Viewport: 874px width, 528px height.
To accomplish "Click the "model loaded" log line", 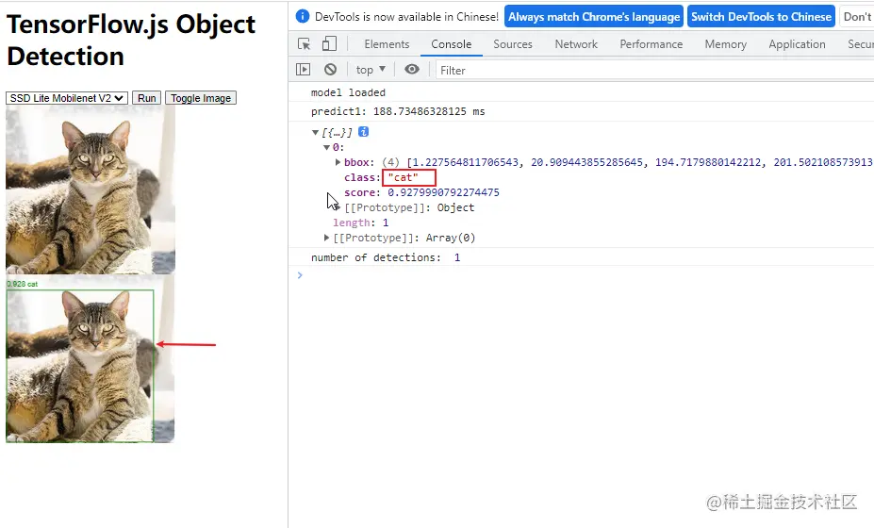I will 348,92.
